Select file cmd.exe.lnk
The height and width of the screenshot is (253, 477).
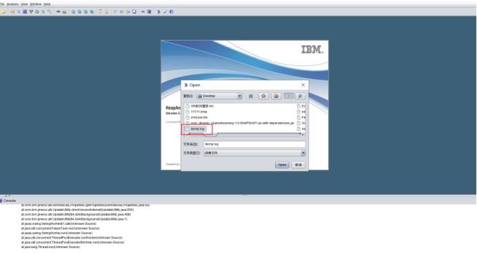click(x=196, y=117)
